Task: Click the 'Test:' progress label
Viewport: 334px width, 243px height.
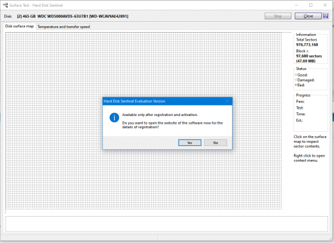Action: coord(300,108)
